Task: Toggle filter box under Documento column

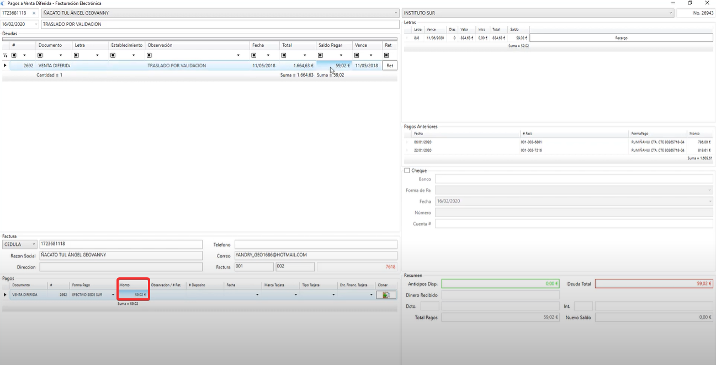Action: [x=40, y=55]
